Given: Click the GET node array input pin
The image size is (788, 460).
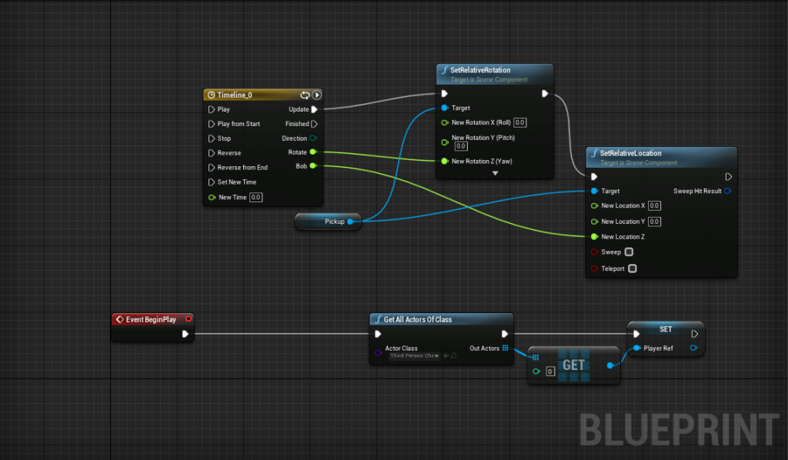Looking at the screenshot, I should pyautogui.click(x=536, y=358).
